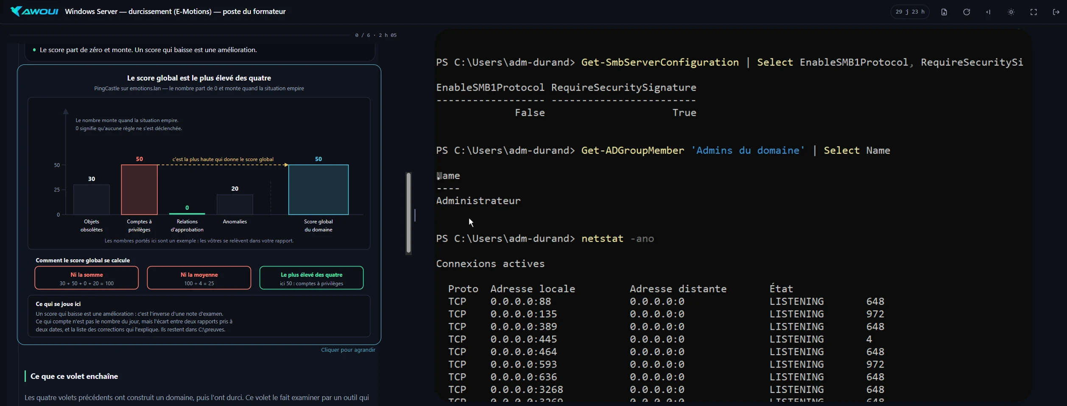
Task: Click the 'Le plus élevé des quatre' card
Action: [x=311, y=278]
